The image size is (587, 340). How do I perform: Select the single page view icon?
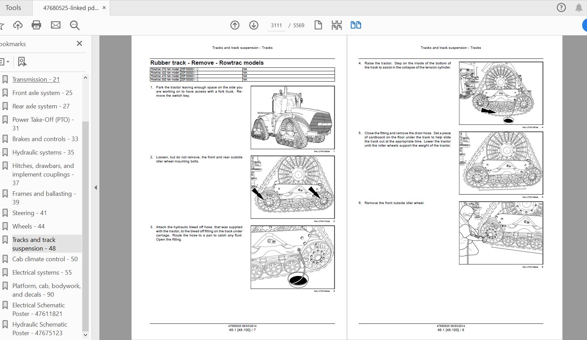318,25
